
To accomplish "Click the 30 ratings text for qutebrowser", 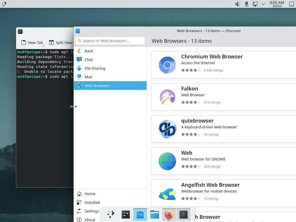I will point(211,134).
